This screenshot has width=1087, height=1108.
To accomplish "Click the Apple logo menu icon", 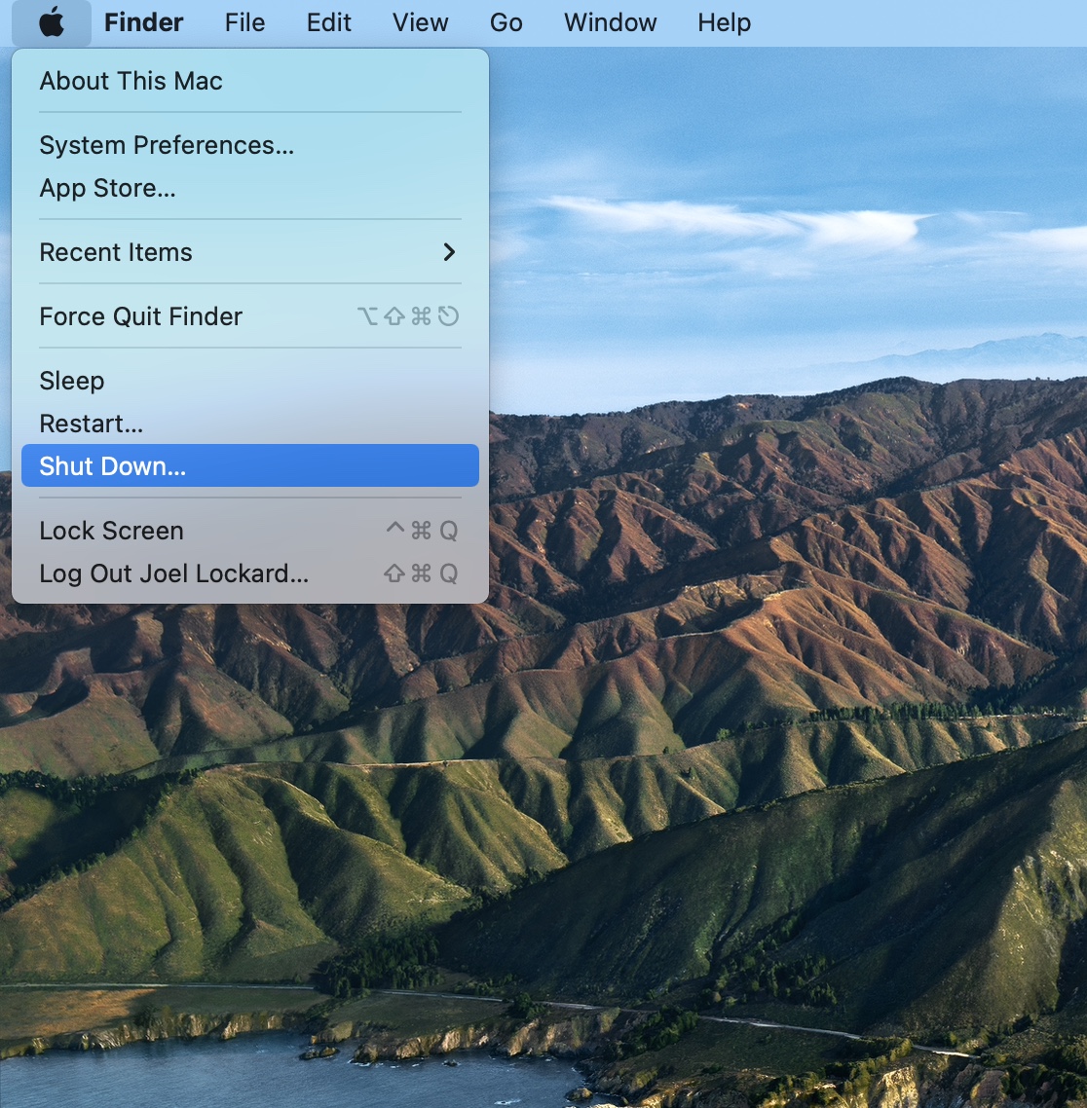I will [52, 22].
